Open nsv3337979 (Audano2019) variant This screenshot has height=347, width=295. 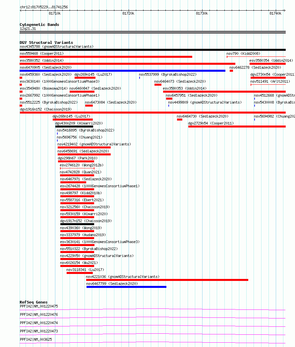77,238
